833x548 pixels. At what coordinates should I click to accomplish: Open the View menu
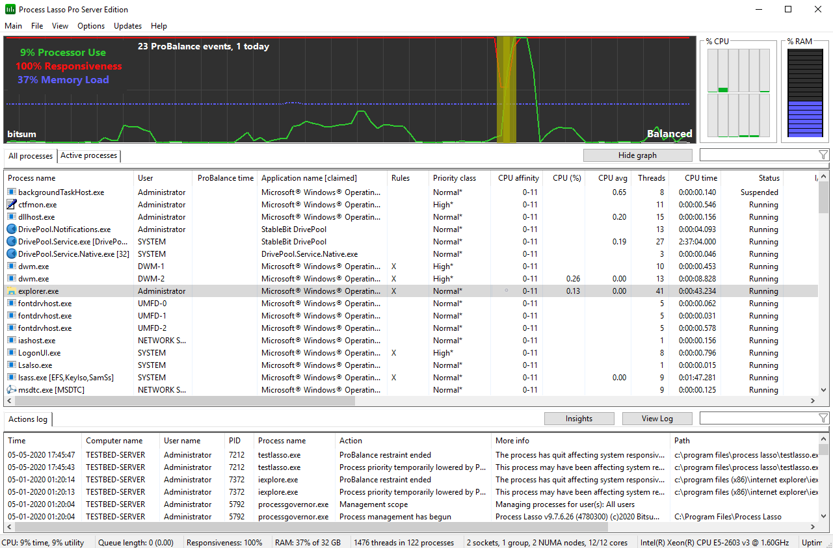coord(60,26)
